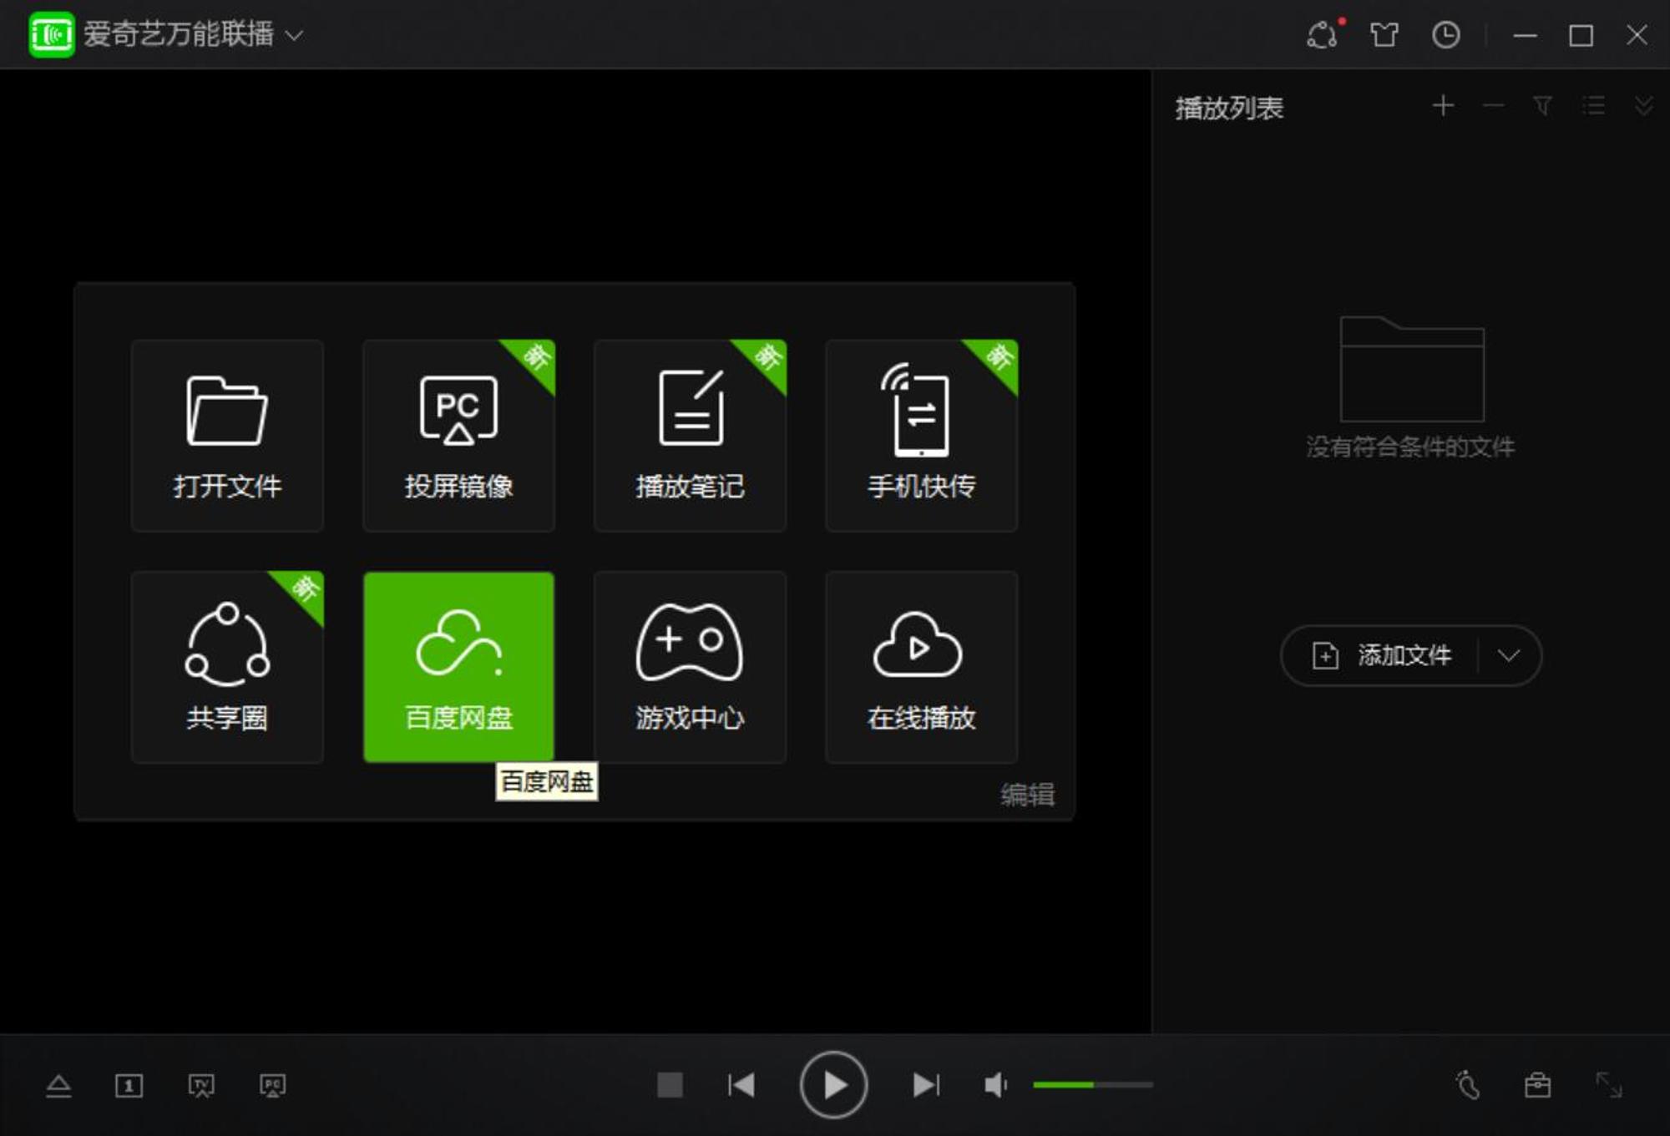This screenshot has height=1136, width=1670.
Task: Skip to the previous track
Action: tap(741, 1085)
